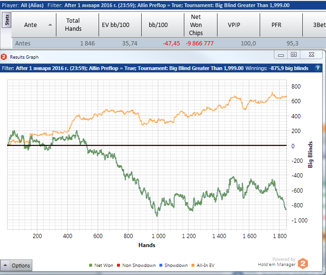The image size is (326, 275).
Task: Close the Results Graph window
Action: pos(311,54)
